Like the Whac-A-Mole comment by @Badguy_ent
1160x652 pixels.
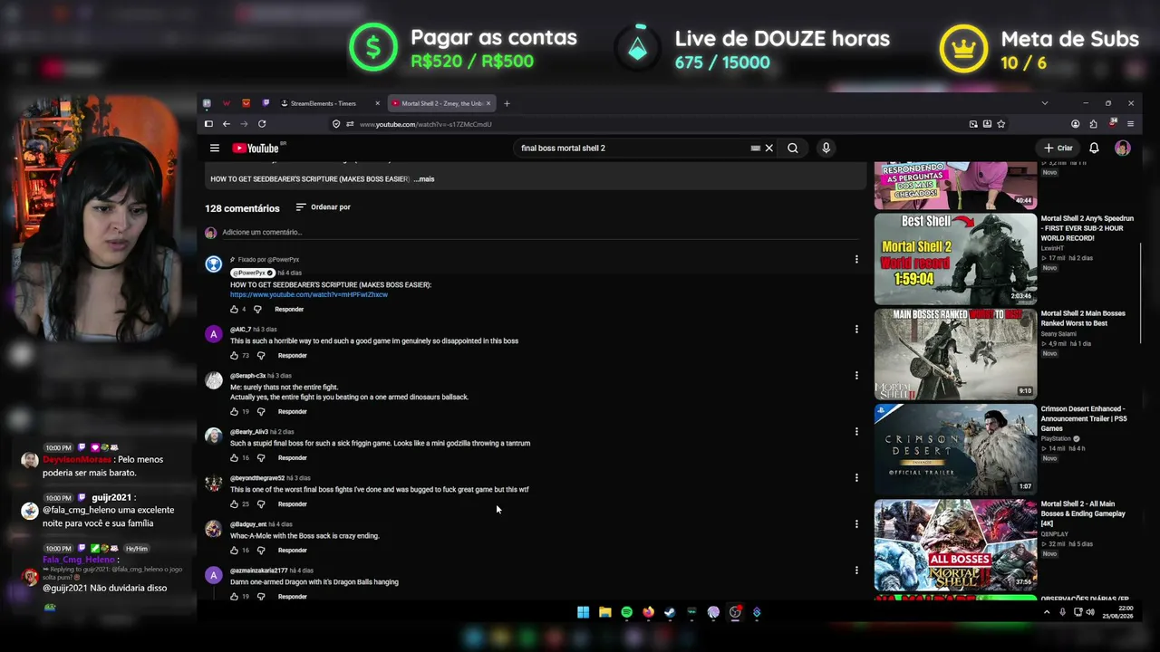click(x=234, y=551)
